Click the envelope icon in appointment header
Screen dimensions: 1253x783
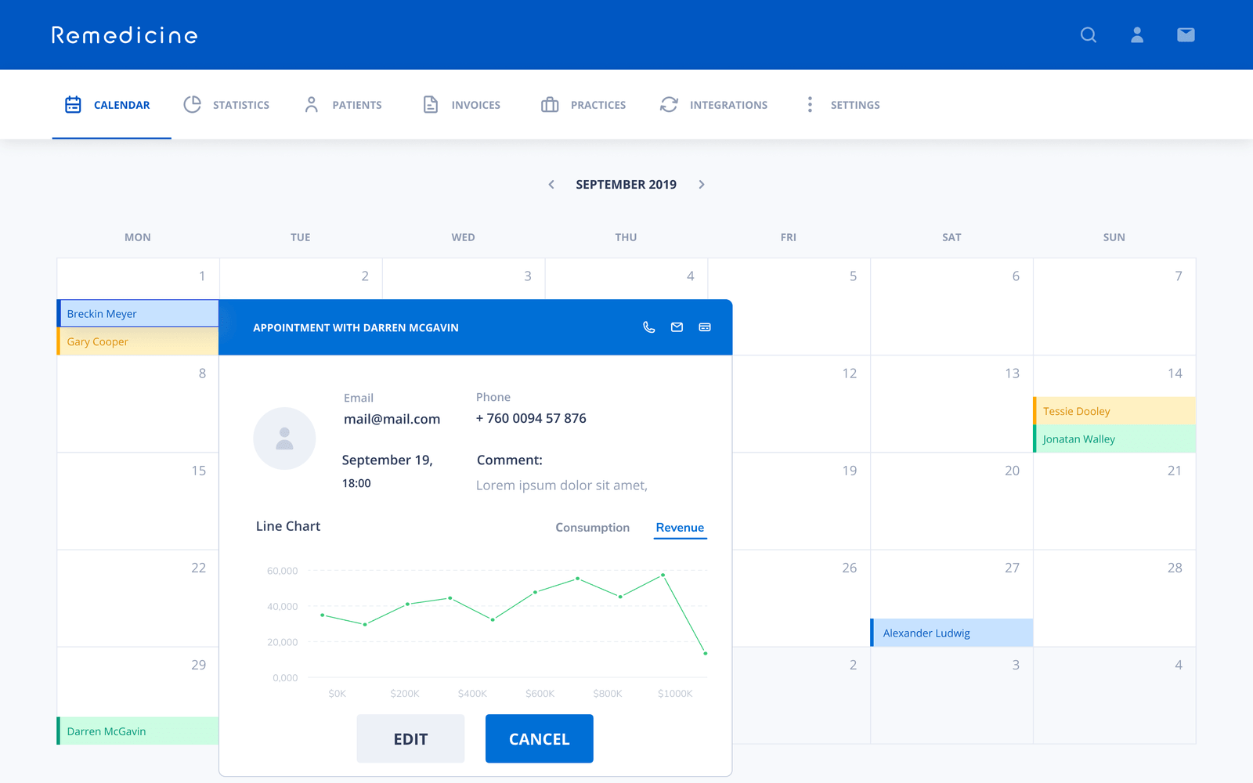[677, 327]
